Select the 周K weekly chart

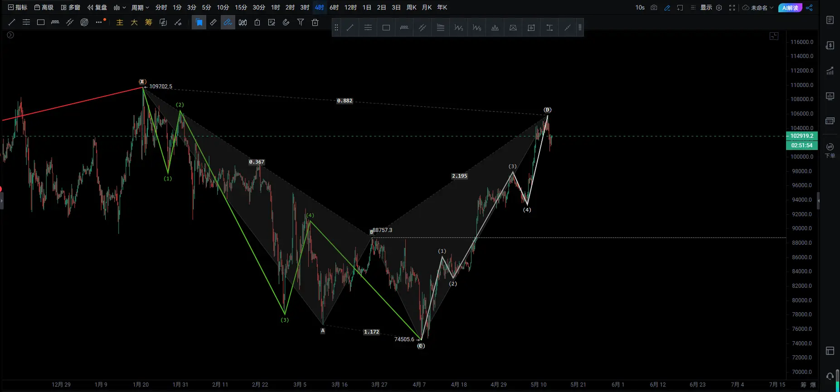point(411,7)
